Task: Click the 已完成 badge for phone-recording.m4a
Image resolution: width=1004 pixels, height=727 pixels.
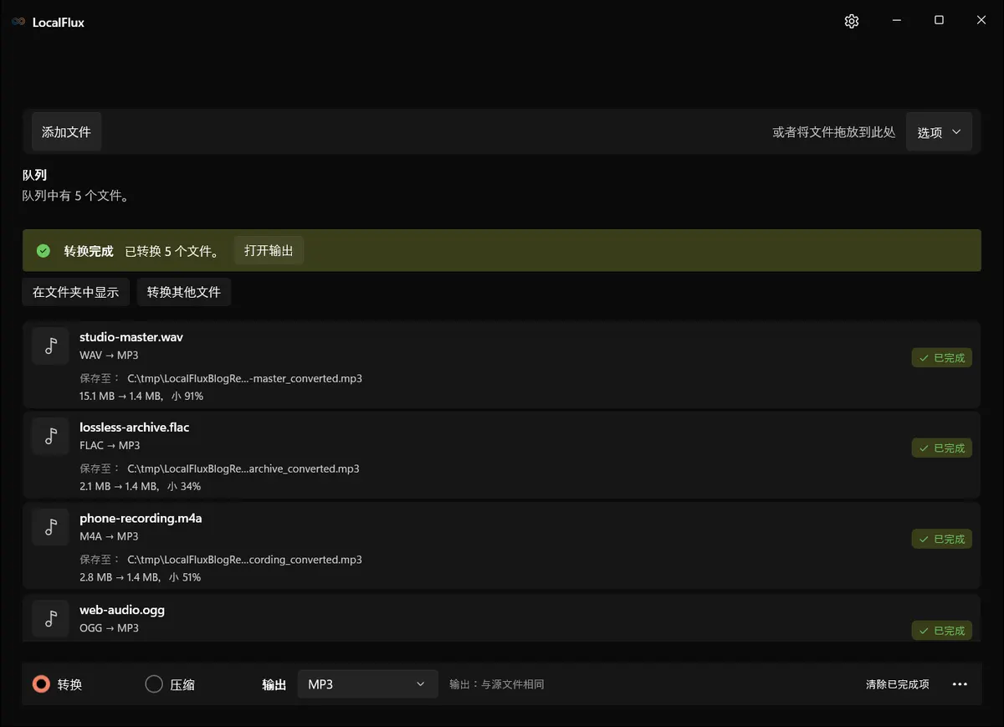Action: pos(942,540)
